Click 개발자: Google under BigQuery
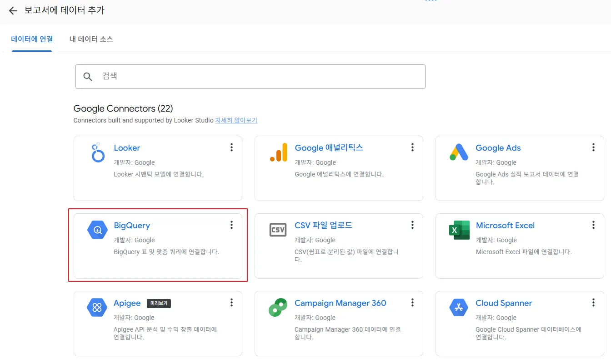 coord(134,240)
